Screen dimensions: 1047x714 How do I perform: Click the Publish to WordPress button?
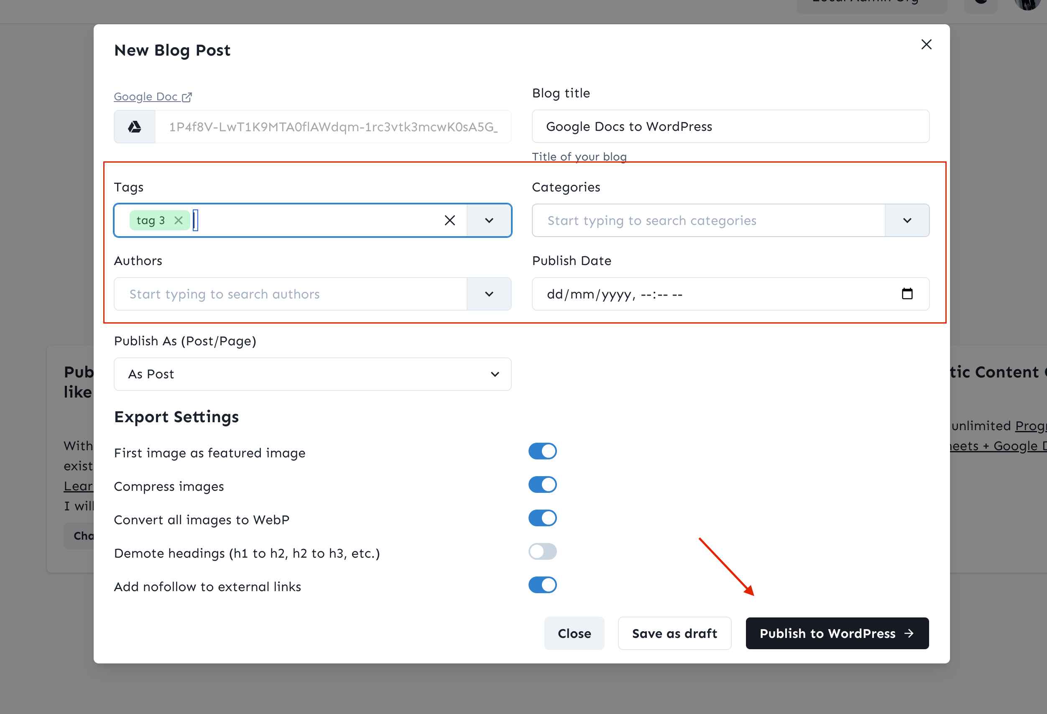(837, 633)
